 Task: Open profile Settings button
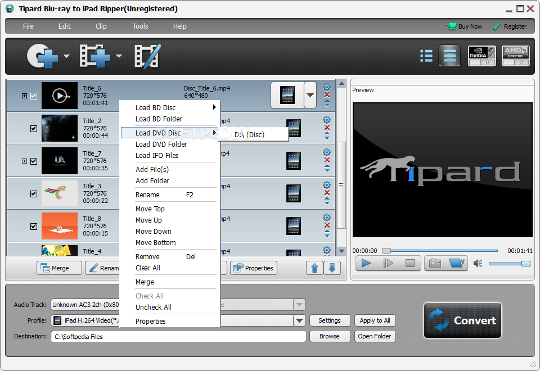tap(330, 320)
